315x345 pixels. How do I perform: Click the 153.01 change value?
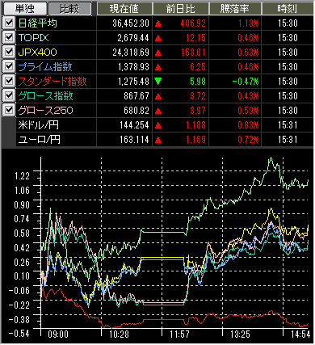[x=193, y=53]
